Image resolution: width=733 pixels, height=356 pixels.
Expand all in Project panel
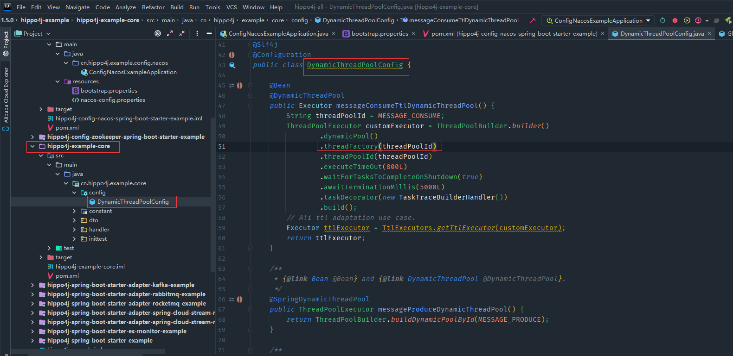pyautogui.click(x=170, y=33)
